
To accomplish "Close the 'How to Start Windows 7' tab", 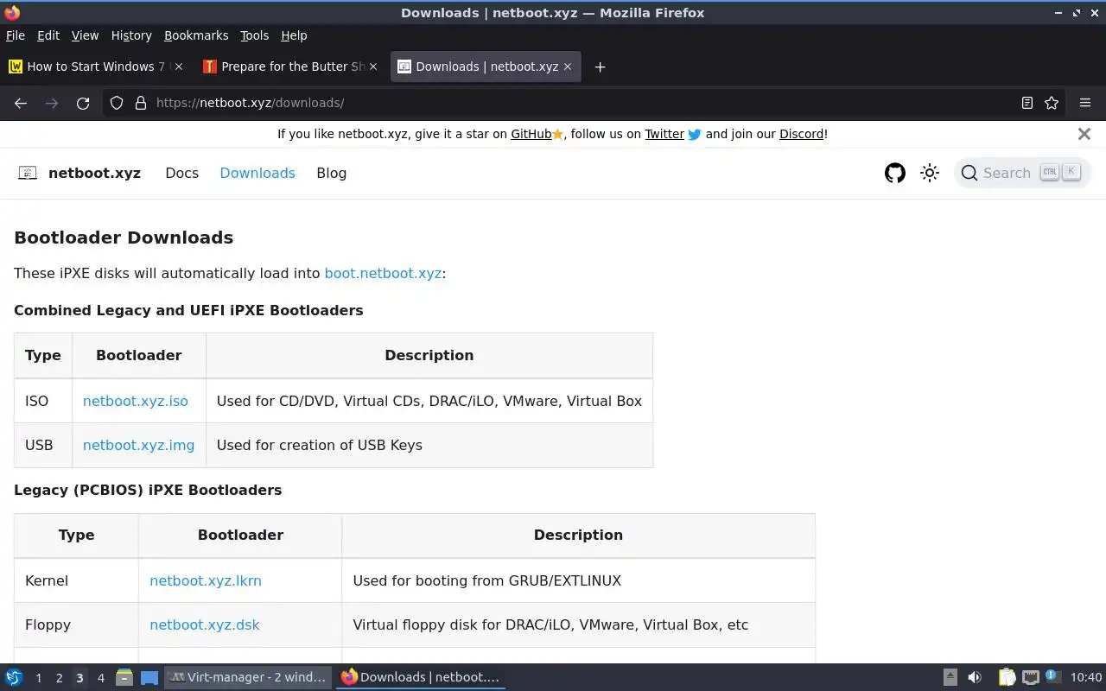I will pos(179,67).
